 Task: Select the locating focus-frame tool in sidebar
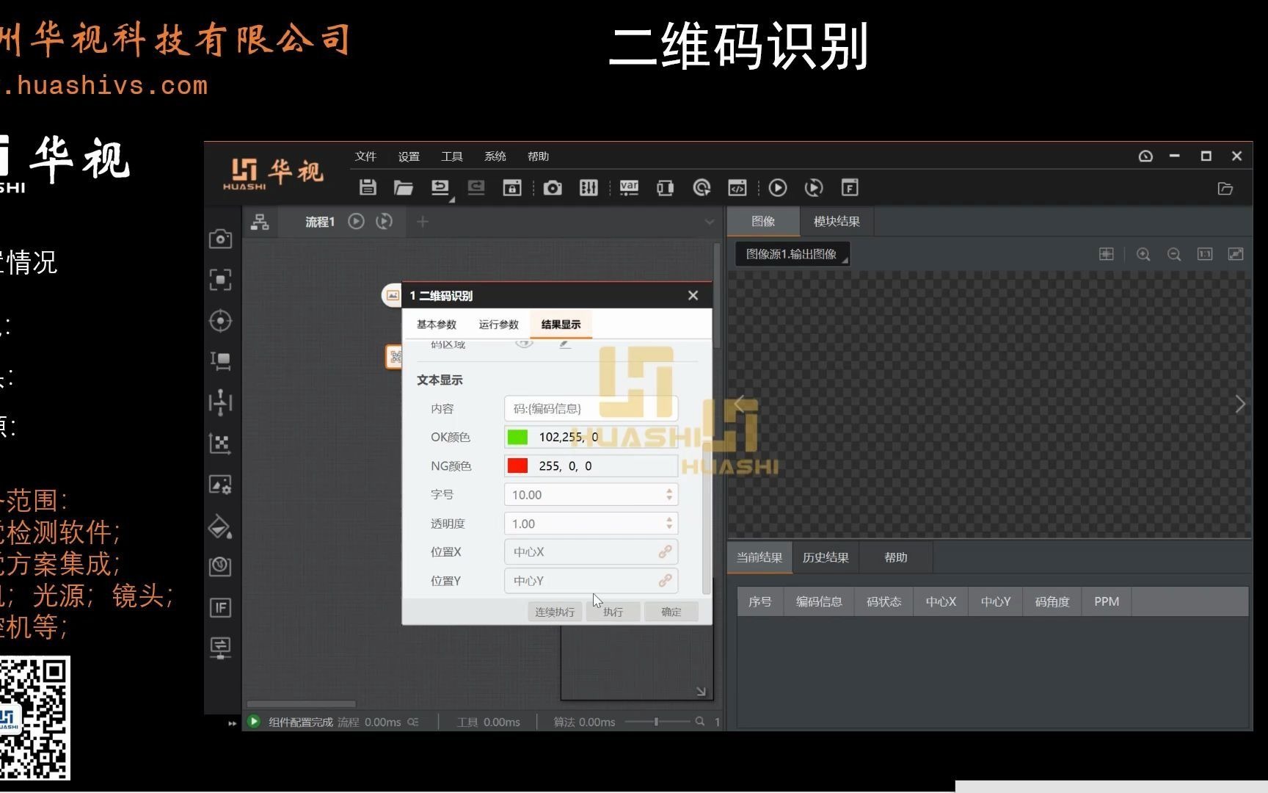pos(220,280)
